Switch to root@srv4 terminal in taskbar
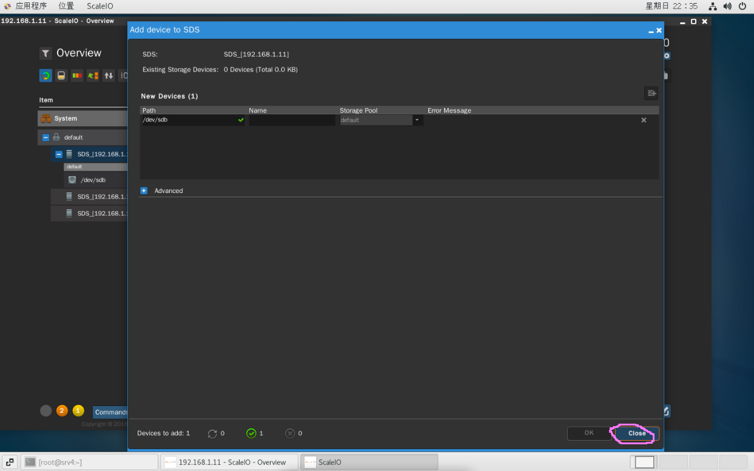 [x=89, y=462]
